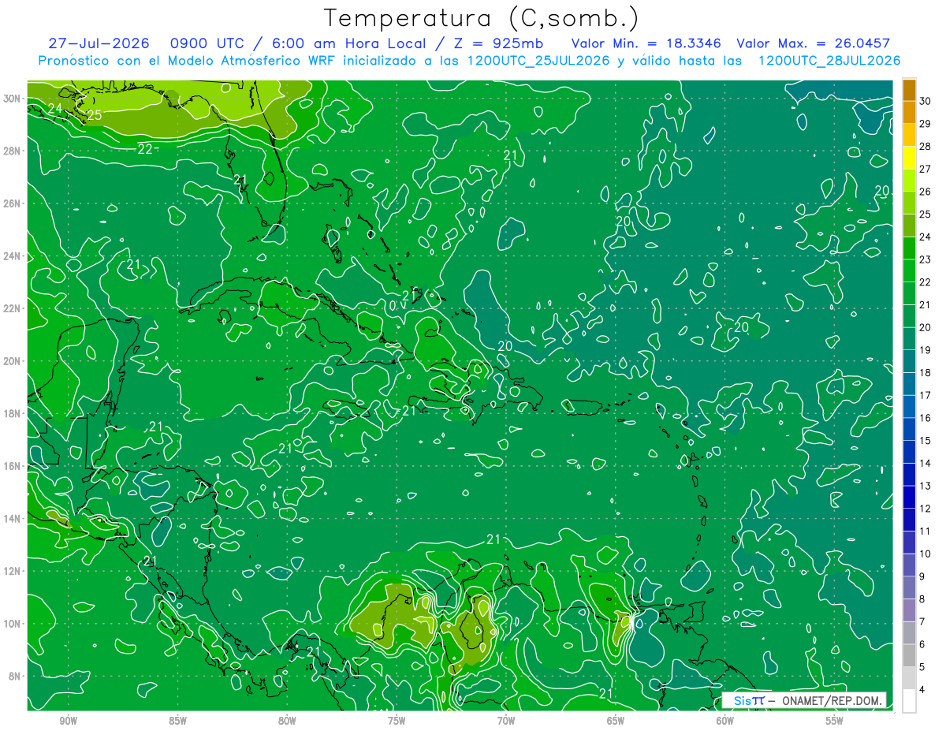This screenshot has width=946, height=731.
Task: Click valid-until time '1200UTC_28JUL2026'
Action: (x=829, y=60)
